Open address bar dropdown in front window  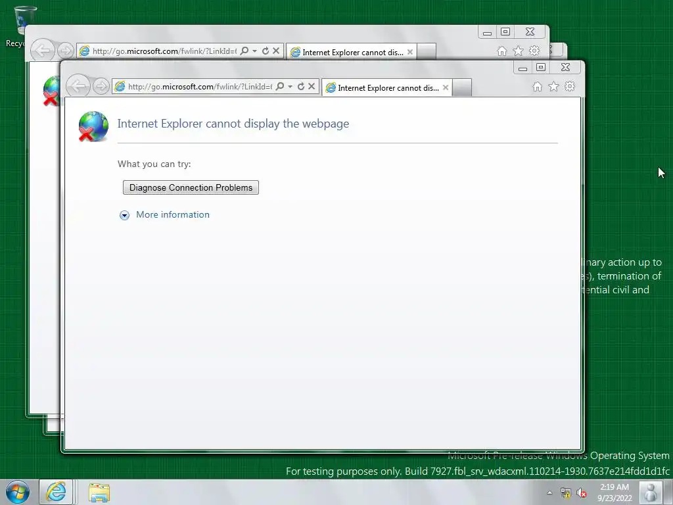coord(290,87)
